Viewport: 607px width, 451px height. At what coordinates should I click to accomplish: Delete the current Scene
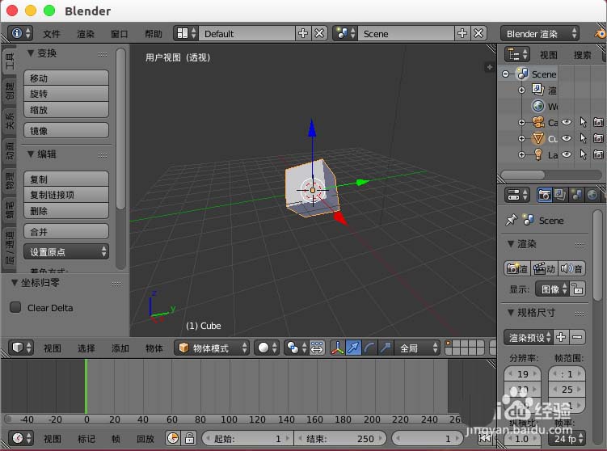point(478,33)
